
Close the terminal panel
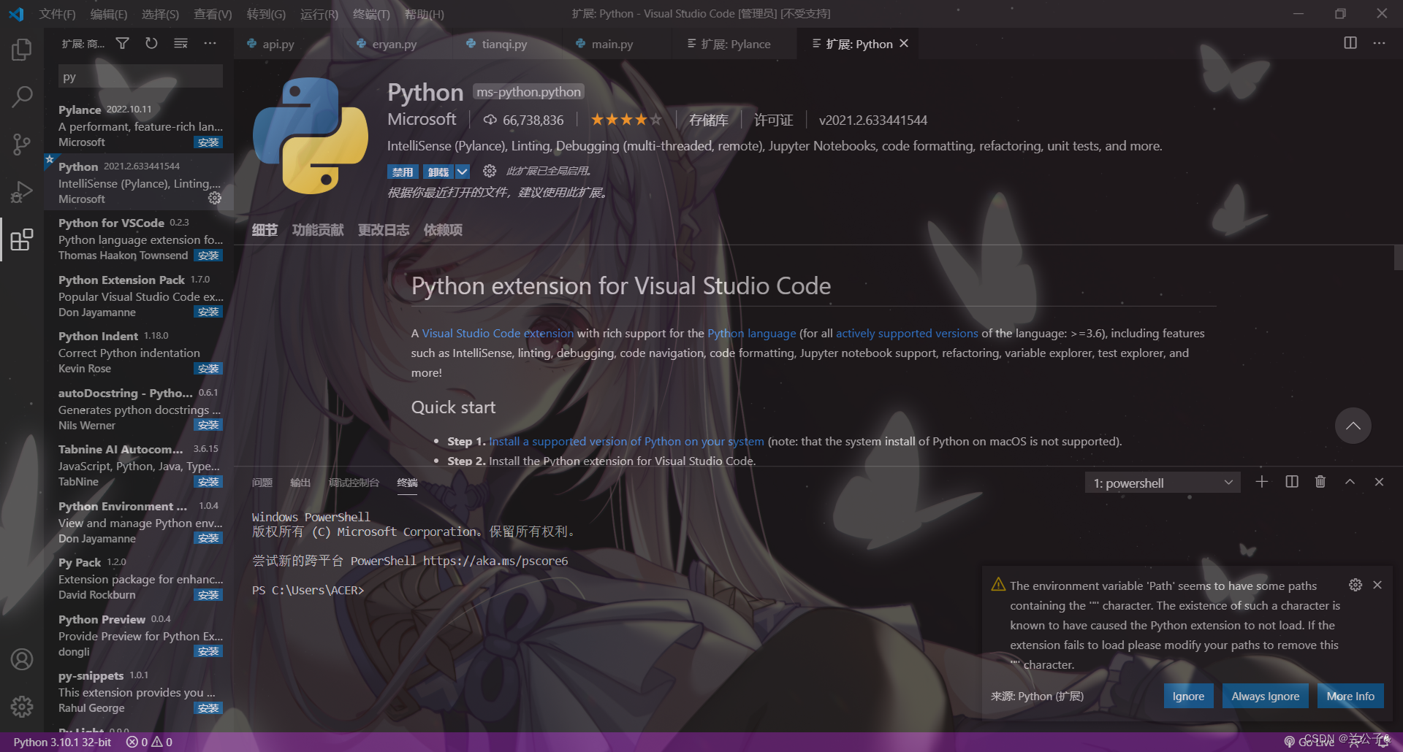pos(1379,482)
